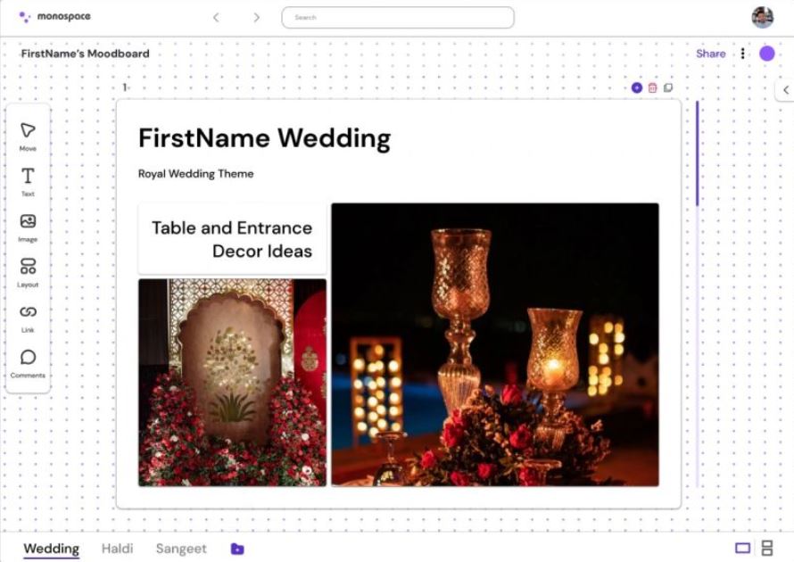Viewport: 794px width, 562px height.
Task: Go forward with the right arrow
Action: coord(256,18)
